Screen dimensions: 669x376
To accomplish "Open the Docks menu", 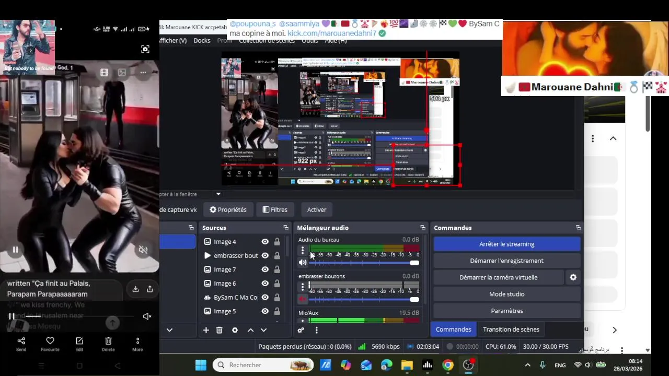I will click(202, 41).
